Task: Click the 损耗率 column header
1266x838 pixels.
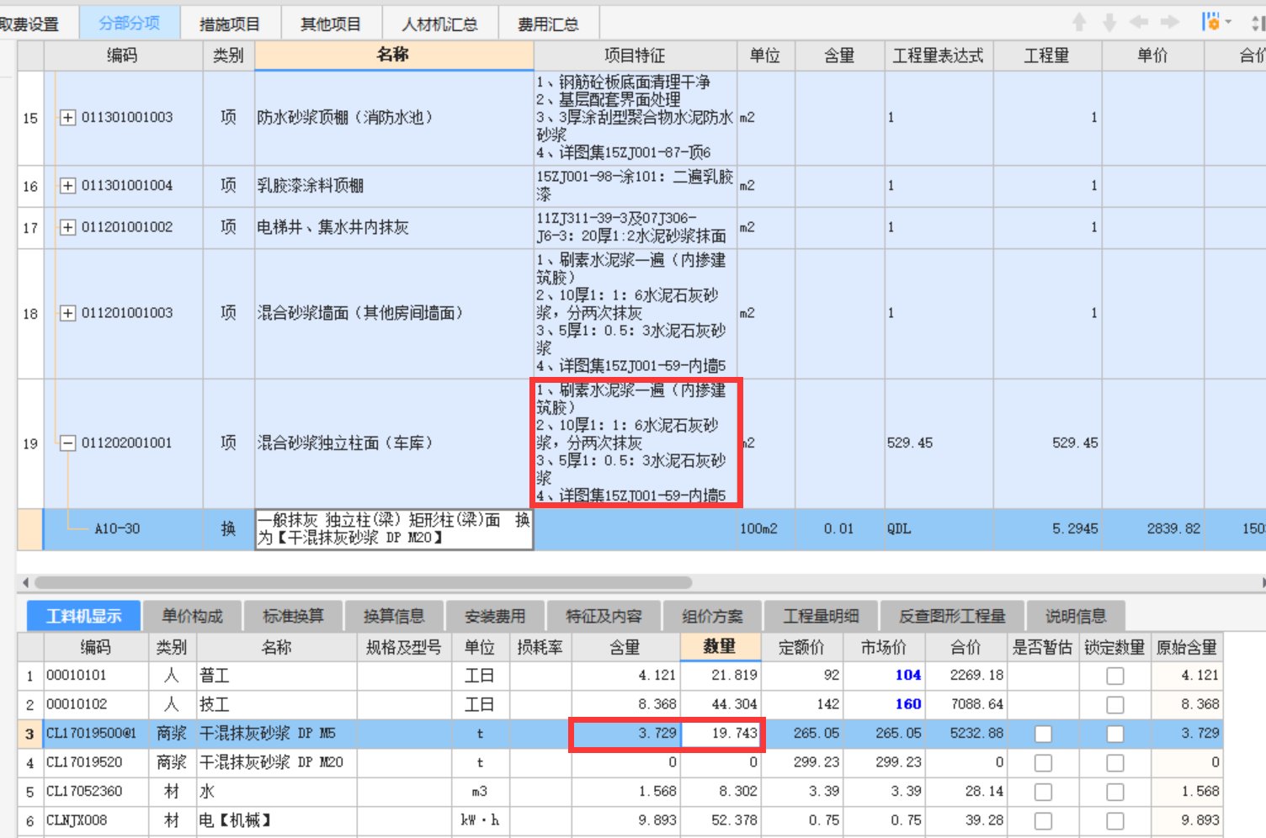Action: coord(540,647)
